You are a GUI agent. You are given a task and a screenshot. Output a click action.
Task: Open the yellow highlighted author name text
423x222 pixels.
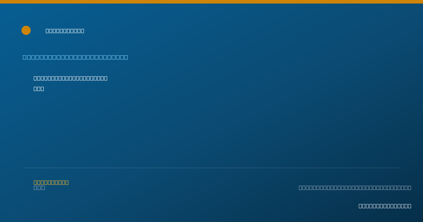point(51,182)
